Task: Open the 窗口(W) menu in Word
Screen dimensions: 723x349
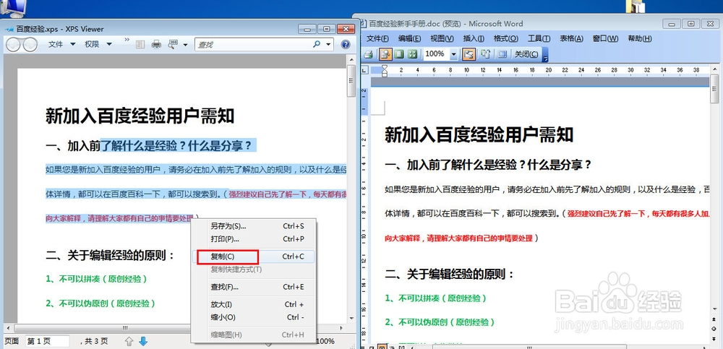Action: point(605,38)
